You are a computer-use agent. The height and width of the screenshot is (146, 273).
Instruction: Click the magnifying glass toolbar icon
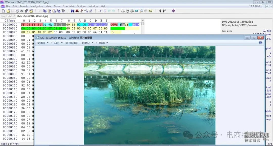141,11
